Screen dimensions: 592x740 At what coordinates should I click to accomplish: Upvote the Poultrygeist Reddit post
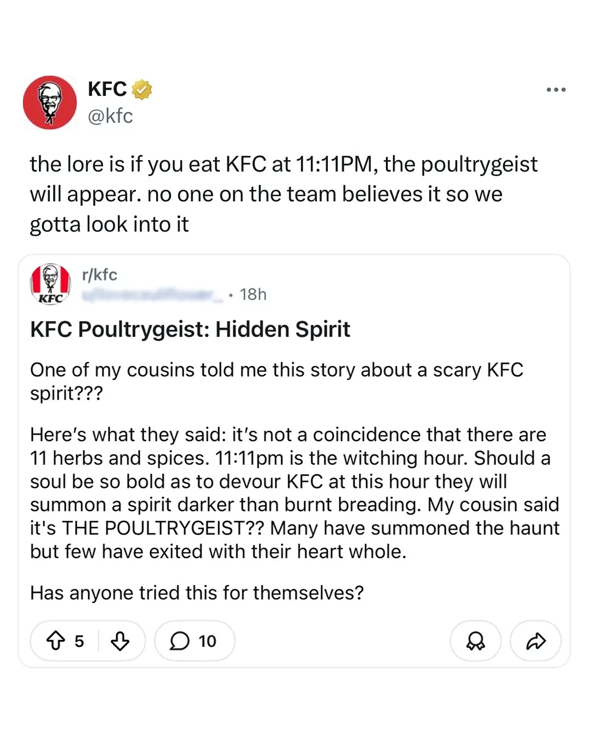click(55, 640)
